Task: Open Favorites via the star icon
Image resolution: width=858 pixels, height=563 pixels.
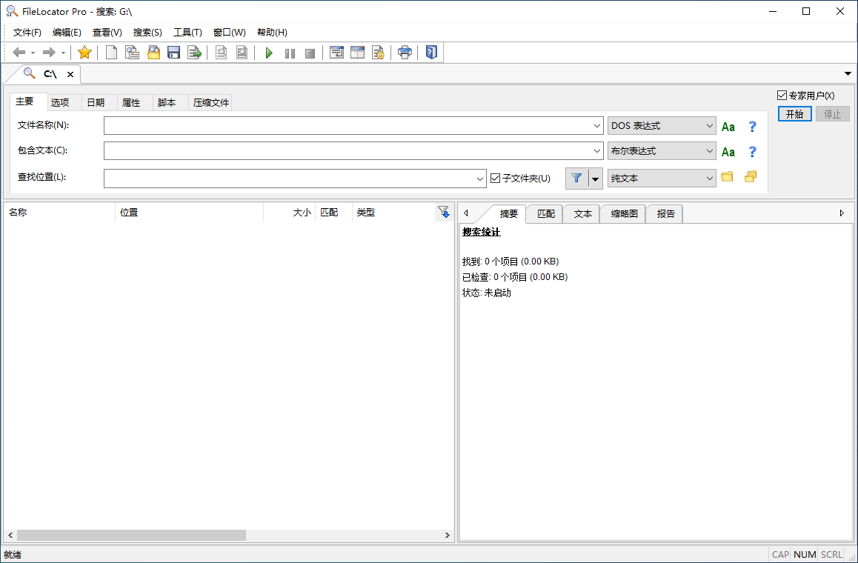Action: point(84,53)
